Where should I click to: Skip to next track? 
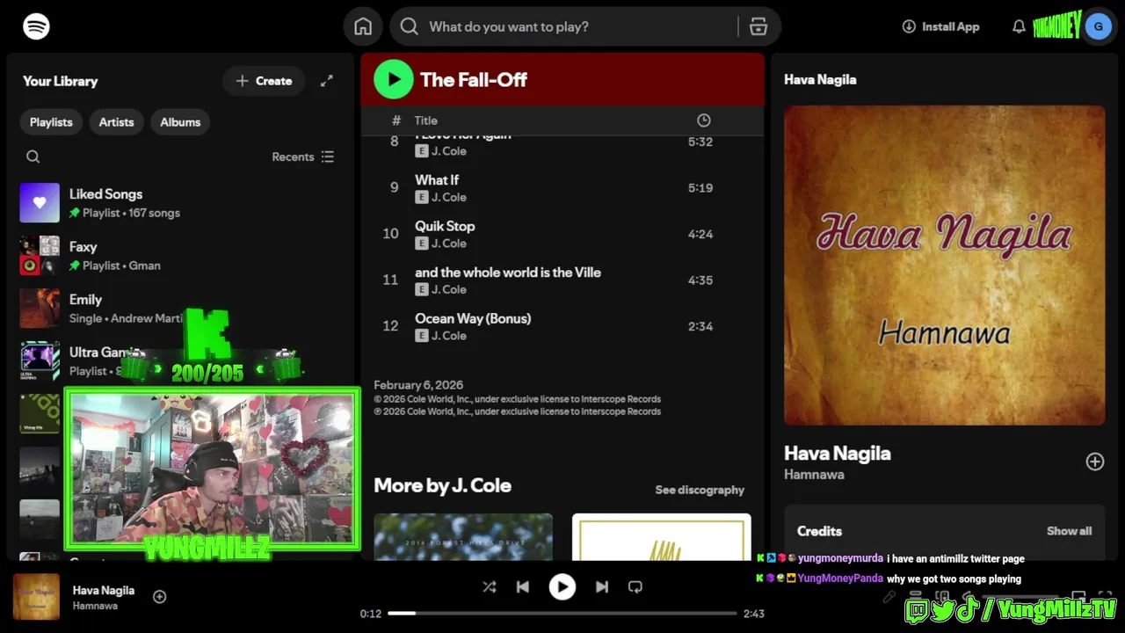pyautogui.click(x=602, y=587)
